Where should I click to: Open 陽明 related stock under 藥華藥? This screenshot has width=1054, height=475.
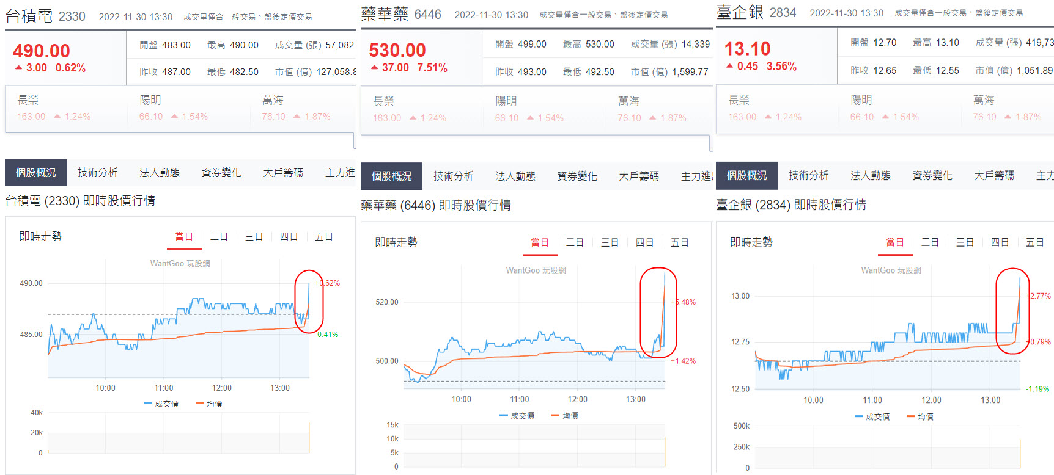click(506, 101)
